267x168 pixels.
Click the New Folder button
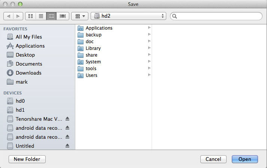coord(27,159)
